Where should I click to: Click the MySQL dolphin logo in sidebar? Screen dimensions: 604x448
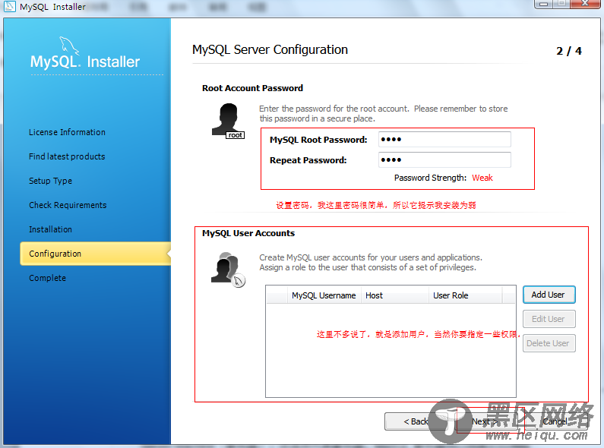70,46
